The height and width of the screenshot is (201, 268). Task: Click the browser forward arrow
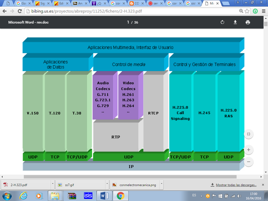12,11
